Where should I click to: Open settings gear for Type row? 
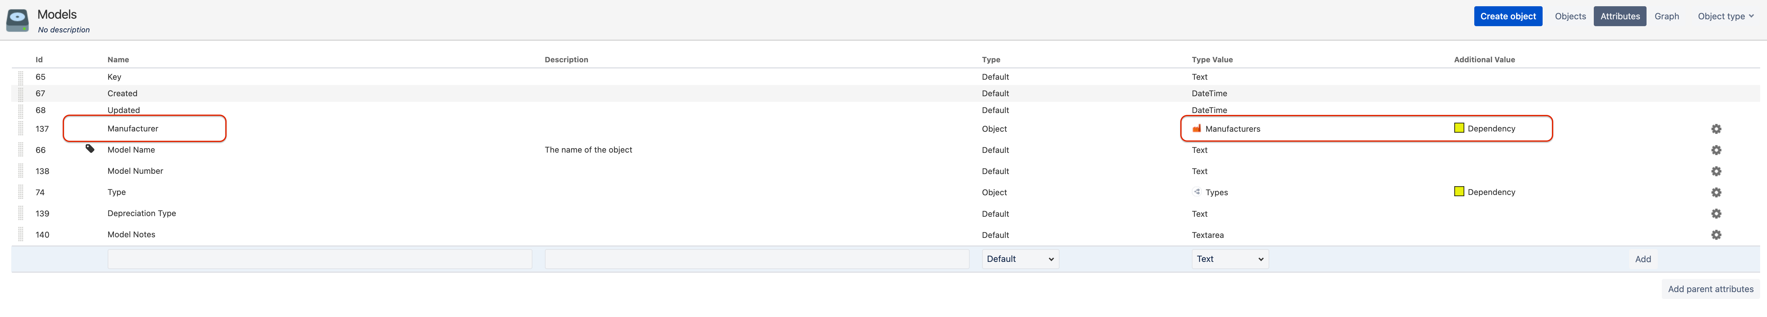(x=1716, y=192)
